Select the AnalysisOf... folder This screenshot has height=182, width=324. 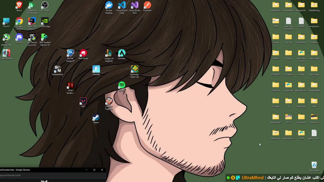(301, 6)
